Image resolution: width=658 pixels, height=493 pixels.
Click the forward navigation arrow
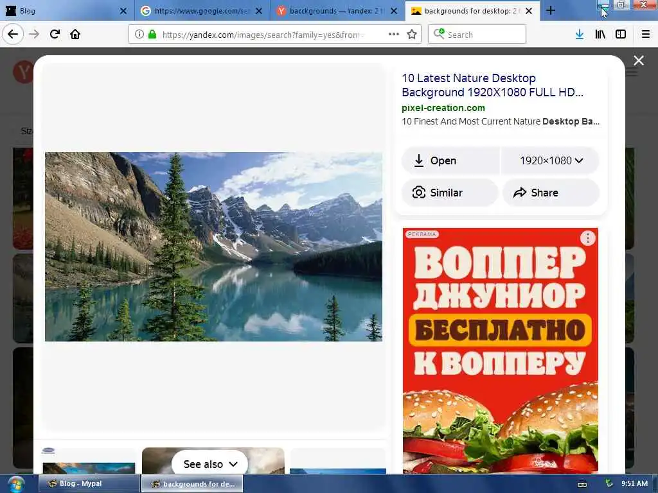click(x=34, y=34)
